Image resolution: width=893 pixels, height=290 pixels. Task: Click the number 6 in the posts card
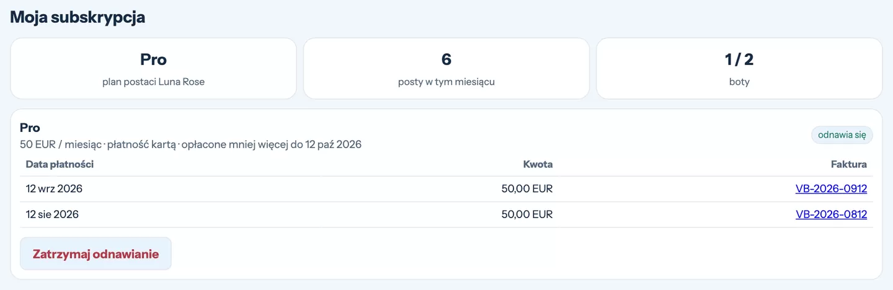(446, 59)
